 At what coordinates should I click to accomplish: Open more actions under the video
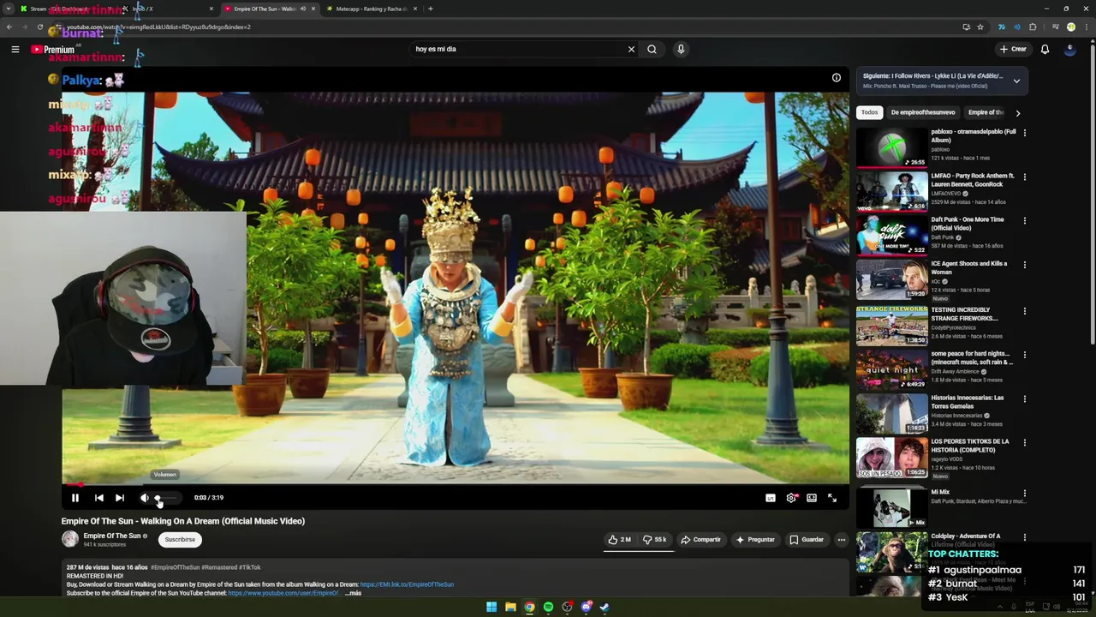[x=841, y=540]
